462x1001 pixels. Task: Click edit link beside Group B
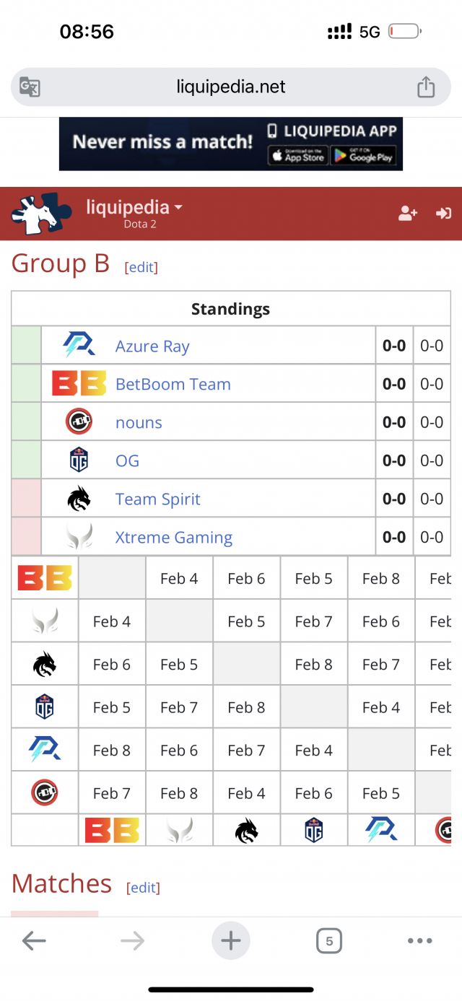pos(141,267)
